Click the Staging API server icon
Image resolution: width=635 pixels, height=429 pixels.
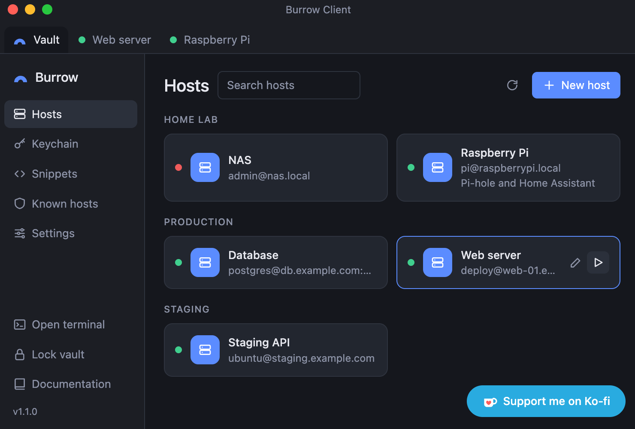[x=205, y=350]
